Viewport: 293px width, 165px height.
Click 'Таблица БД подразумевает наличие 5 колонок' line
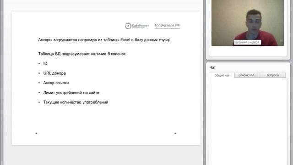[82, 54]
